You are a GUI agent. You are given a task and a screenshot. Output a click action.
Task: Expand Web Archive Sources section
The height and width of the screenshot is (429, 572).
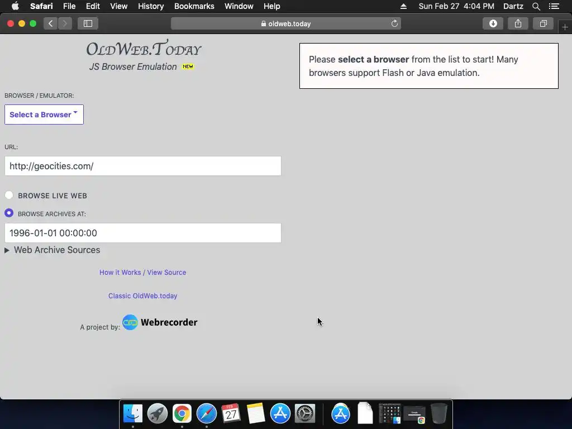pyautogui.click(x=53, y=250)
